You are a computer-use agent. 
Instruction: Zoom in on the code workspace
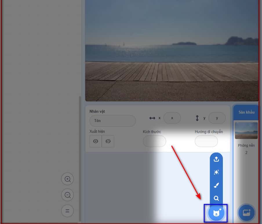tap(68, 179)
